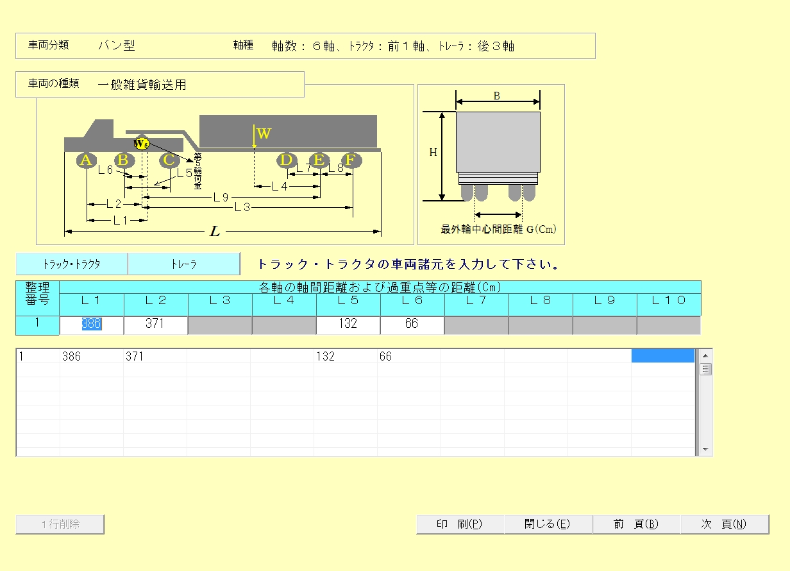The height and width of the screenshot is (571, 790).
Task: Click the highlighted blue cell in the list
Action: click(x=663, y=356)
